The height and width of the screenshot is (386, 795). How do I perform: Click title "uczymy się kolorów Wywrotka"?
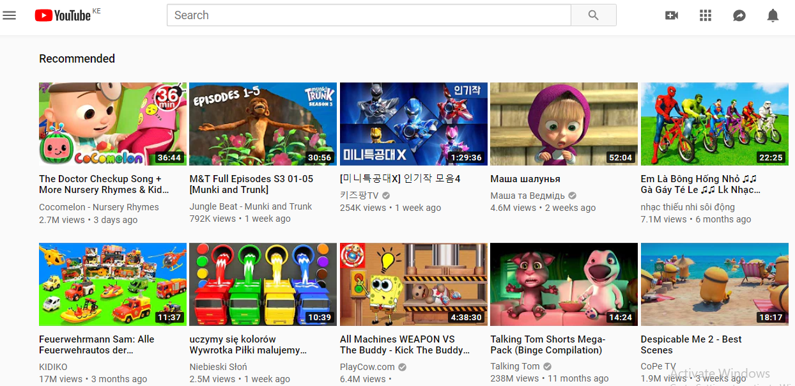tap(248, 344)
